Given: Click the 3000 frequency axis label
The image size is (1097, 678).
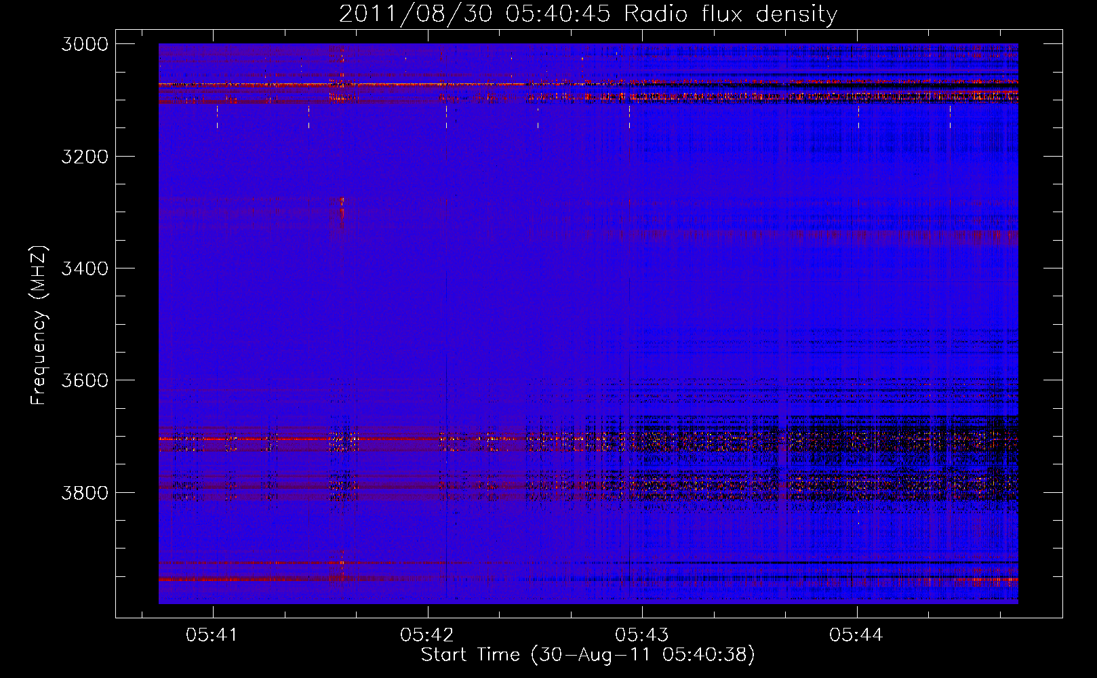Looking at the screenshot, I should coord(85,44).
